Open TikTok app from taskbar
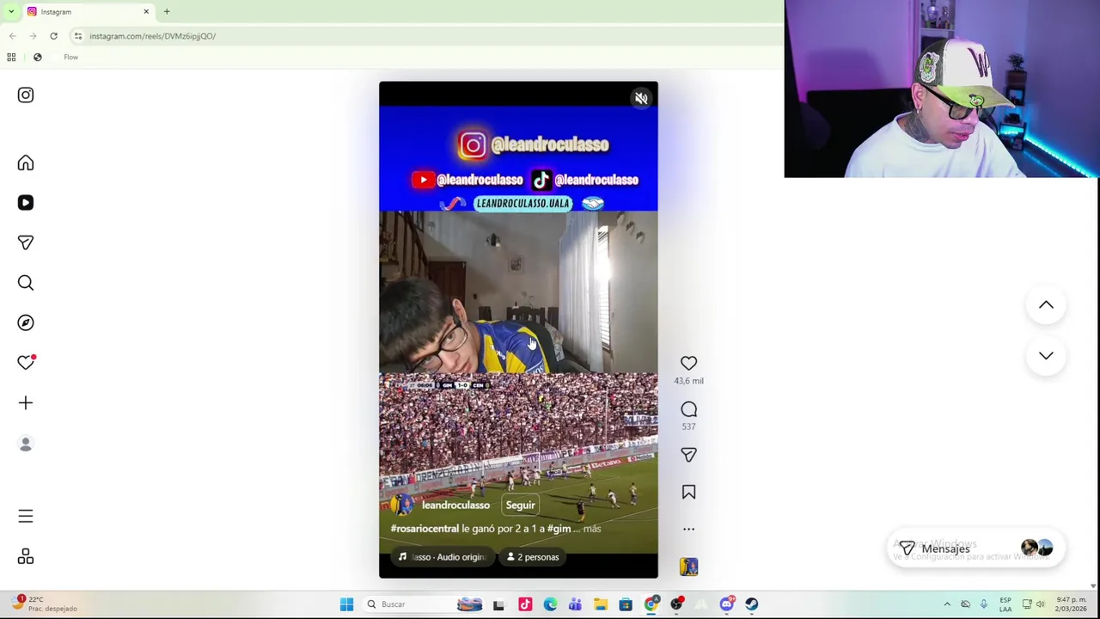1100x619 pixels. [525, 604]
